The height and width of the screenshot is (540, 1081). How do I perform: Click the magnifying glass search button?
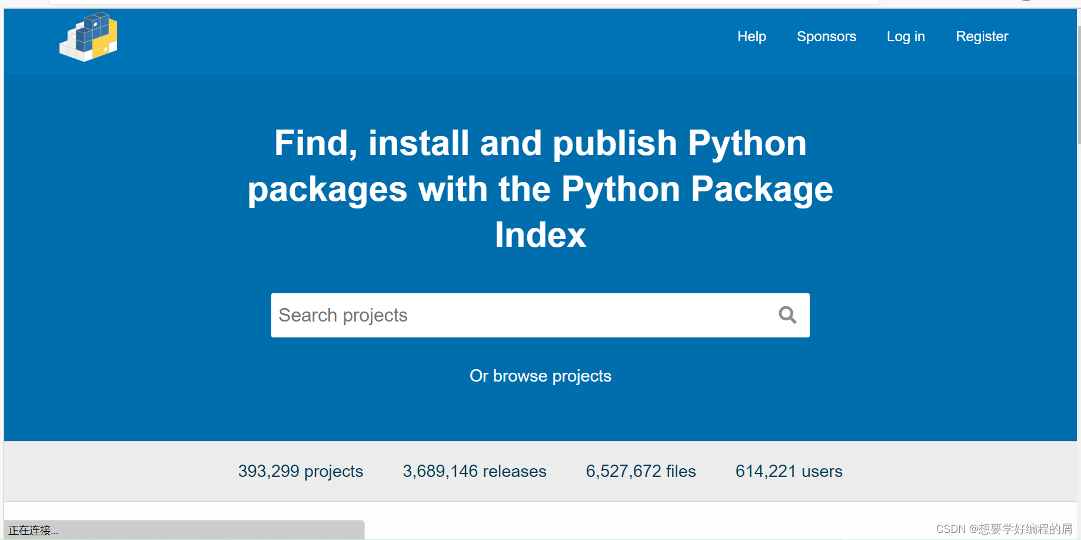787,315
